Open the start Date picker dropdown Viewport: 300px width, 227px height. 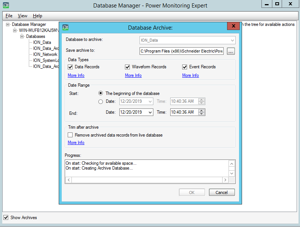150,101
